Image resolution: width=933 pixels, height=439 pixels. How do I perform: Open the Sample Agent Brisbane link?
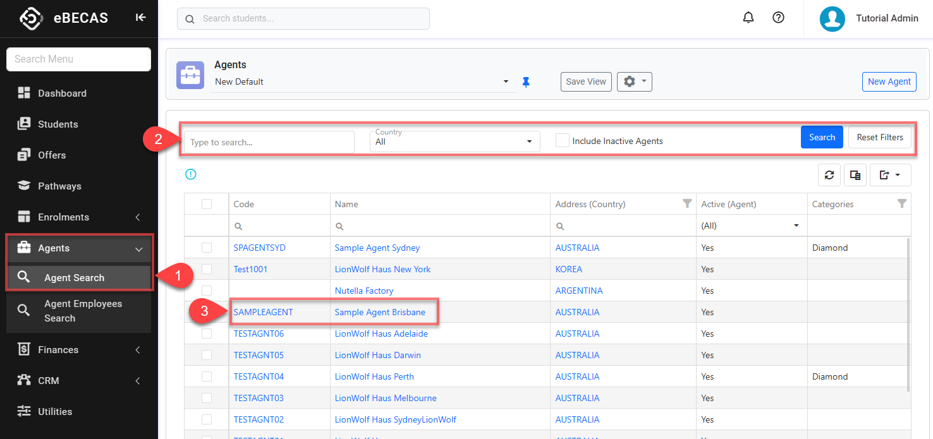[380, 312]
